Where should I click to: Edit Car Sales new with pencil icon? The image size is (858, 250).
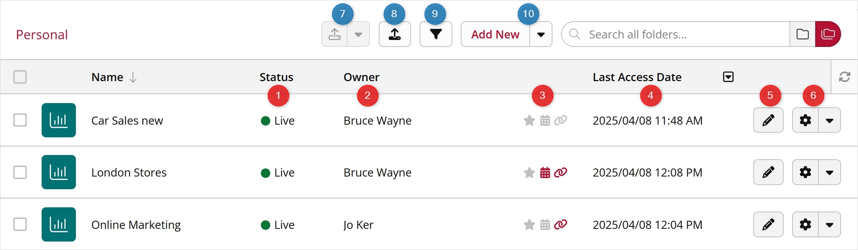(768, 120)
